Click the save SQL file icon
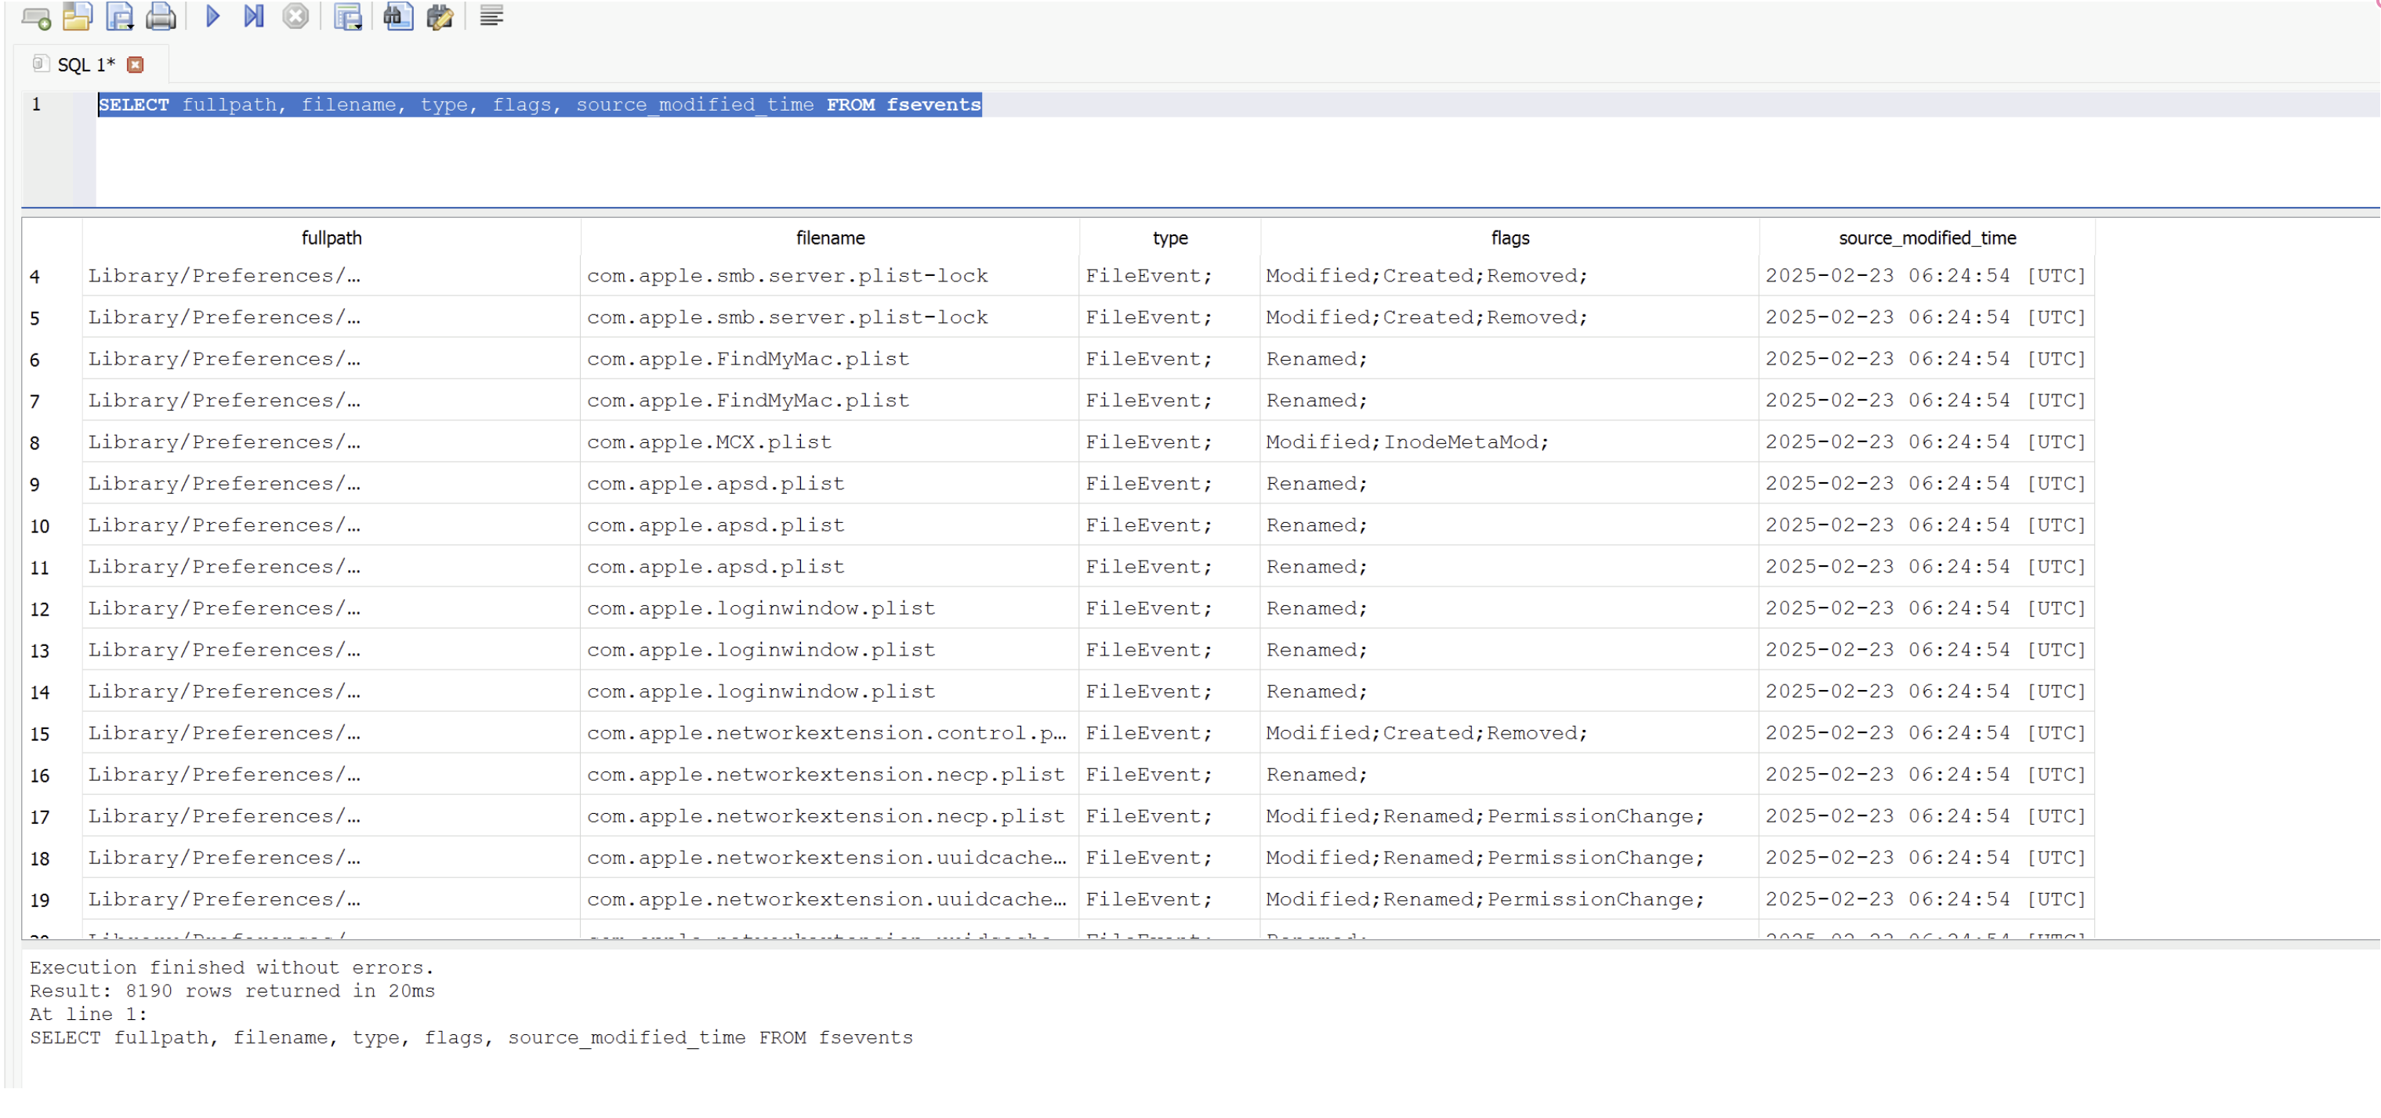Viewport: 2381px width, 1118px height. pyautogui.click(x=119, y=16)
